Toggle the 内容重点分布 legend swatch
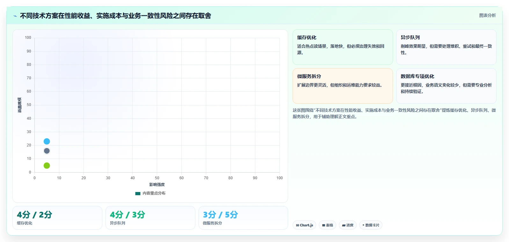 click(x=138, y=193)
